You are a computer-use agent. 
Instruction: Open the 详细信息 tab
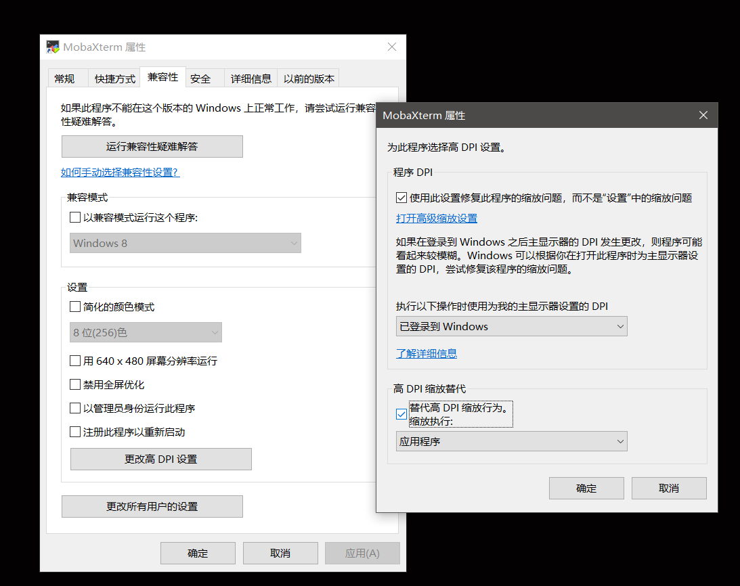(251, 78)
